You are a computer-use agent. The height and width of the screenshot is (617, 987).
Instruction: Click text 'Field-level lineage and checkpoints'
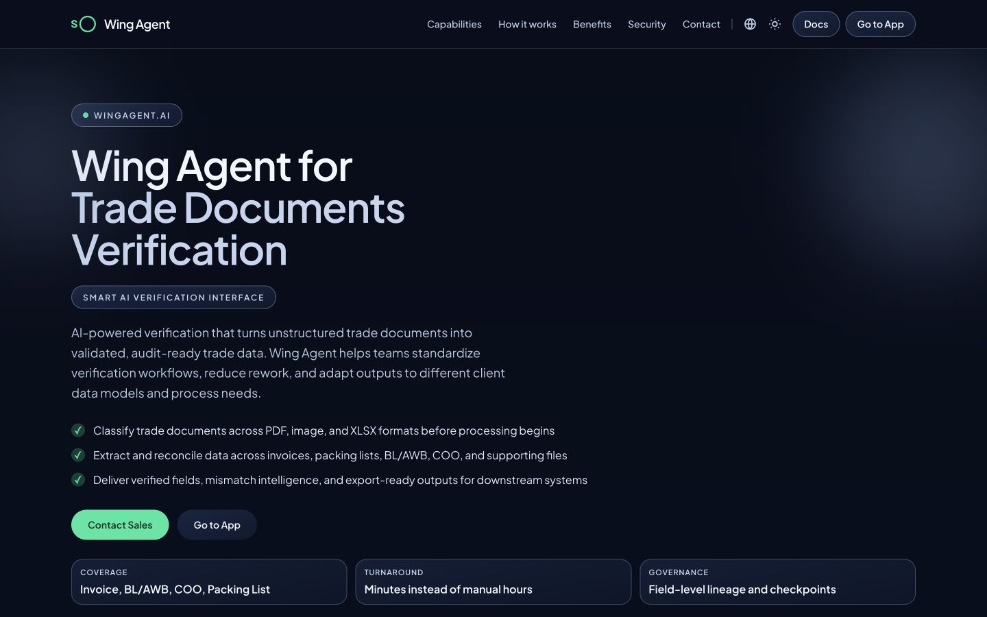(742, 590)
